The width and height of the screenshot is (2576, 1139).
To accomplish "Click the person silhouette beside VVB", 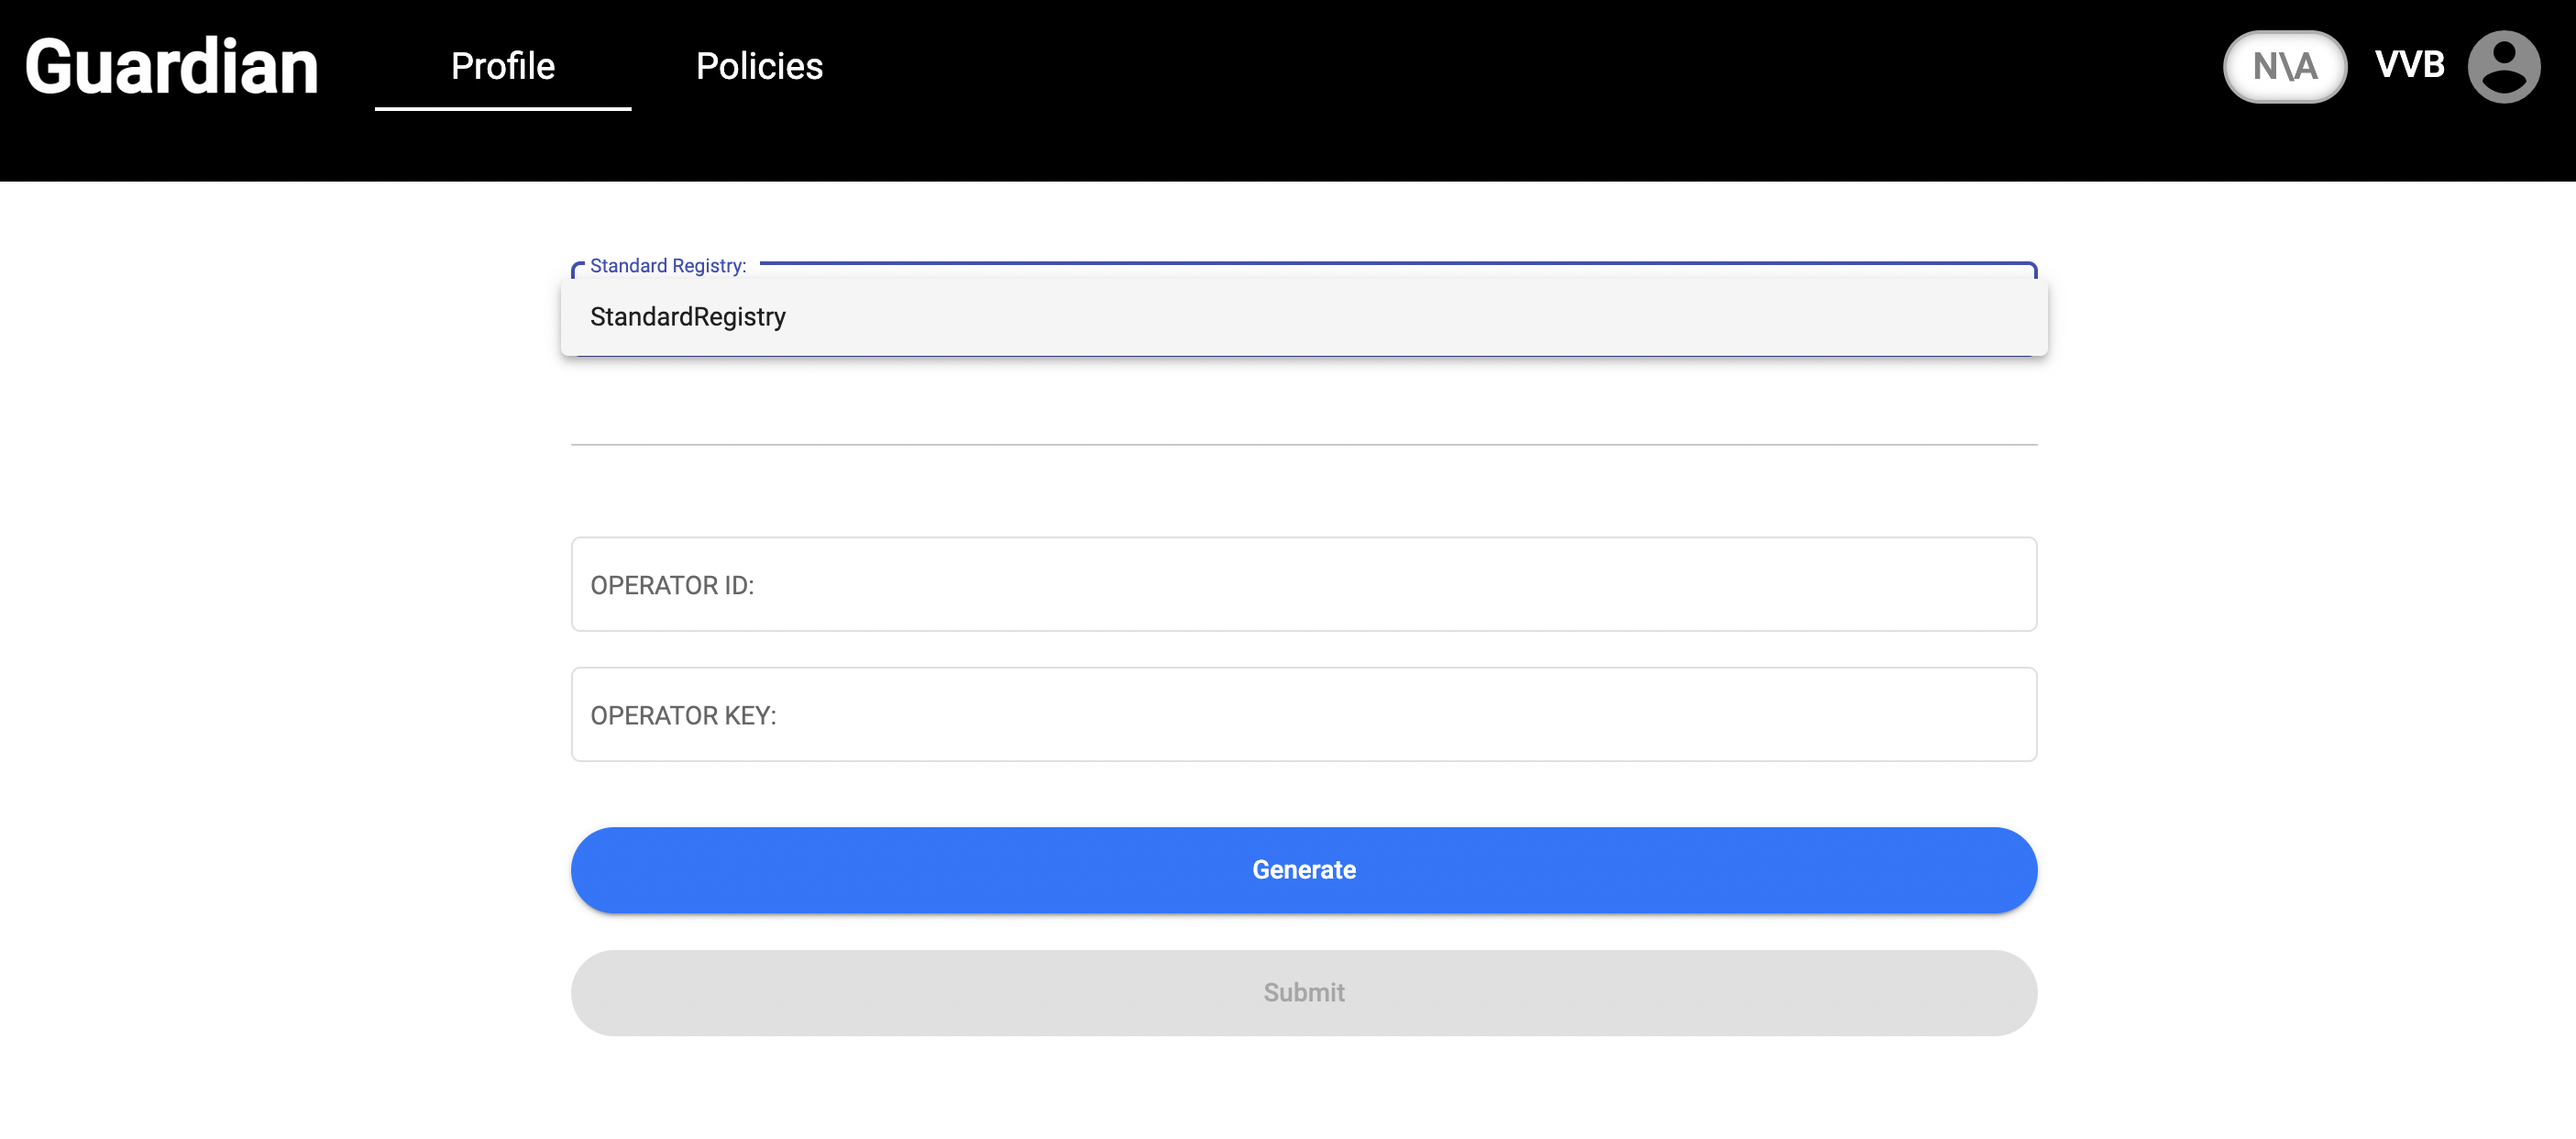I will click(2503, 67).
